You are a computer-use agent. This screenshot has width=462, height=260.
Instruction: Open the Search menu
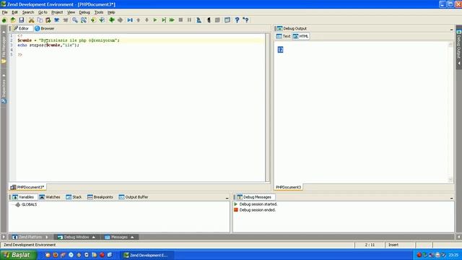coord(28,12)
